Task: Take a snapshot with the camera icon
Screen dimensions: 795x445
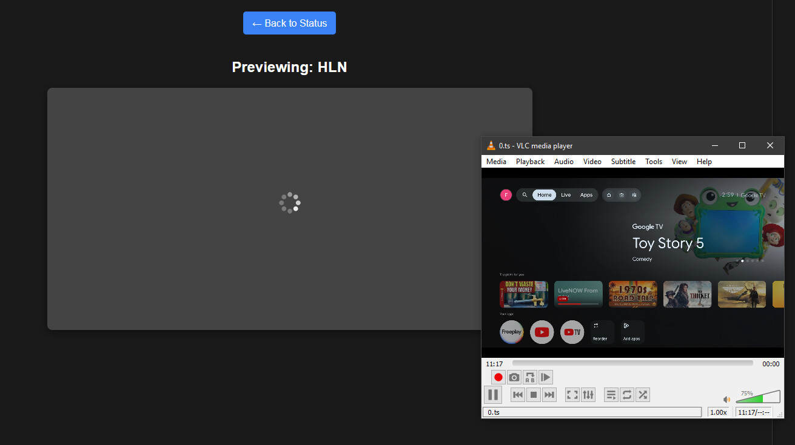Action: (x=514, y=377)
